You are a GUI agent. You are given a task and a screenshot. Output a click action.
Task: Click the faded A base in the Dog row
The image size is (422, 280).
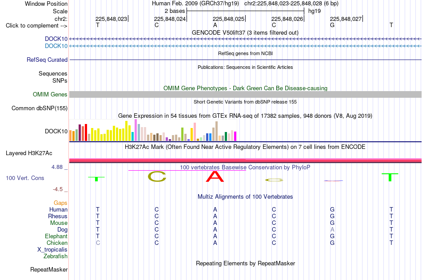332,230
